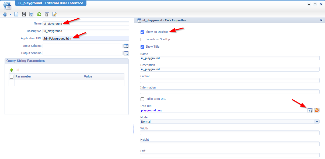Browse for Input Schema via lookup icon

pos(126,46)
